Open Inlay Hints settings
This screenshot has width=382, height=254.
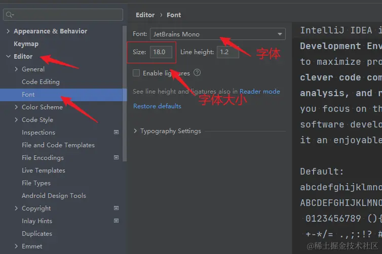pyautogui.click(x=37, y=221)
